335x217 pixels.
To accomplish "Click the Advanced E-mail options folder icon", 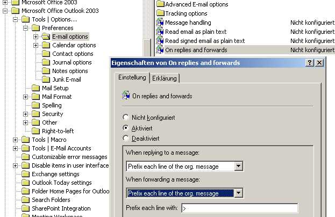I will (x=160, y=4).
